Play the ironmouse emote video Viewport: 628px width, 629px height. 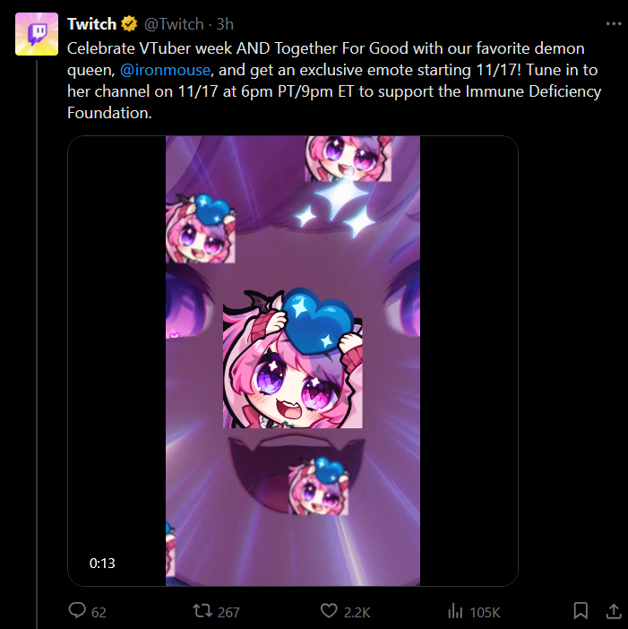293,360
